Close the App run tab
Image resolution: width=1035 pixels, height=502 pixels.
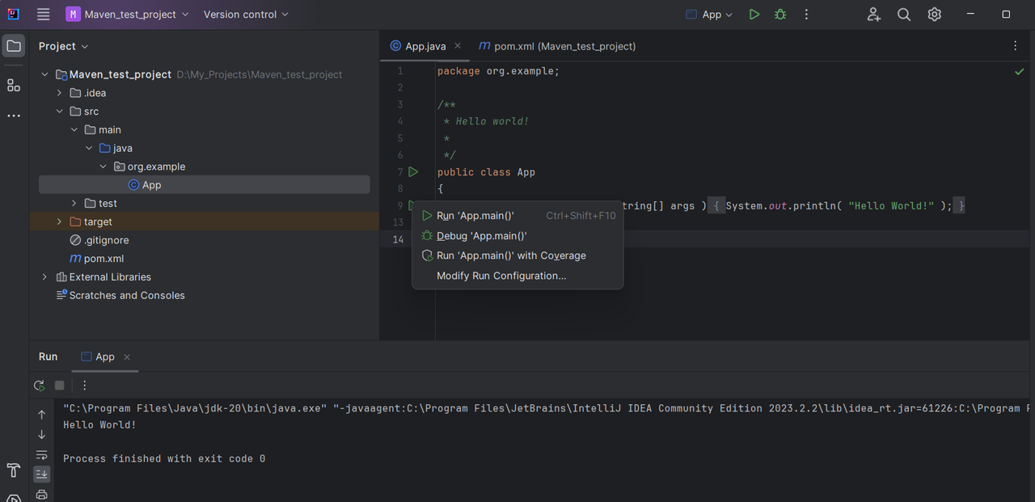pyautogui.click(x=127, y=356)
